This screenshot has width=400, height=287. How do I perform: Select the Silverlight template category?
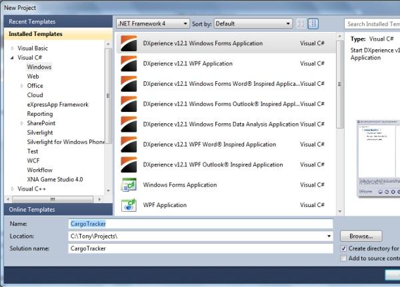40,133
